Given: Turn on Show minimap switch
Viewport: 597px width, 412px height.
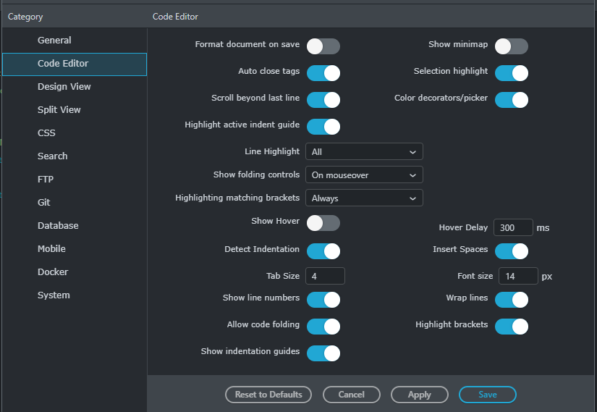Looking at the screenshot, I should (512, 46).
